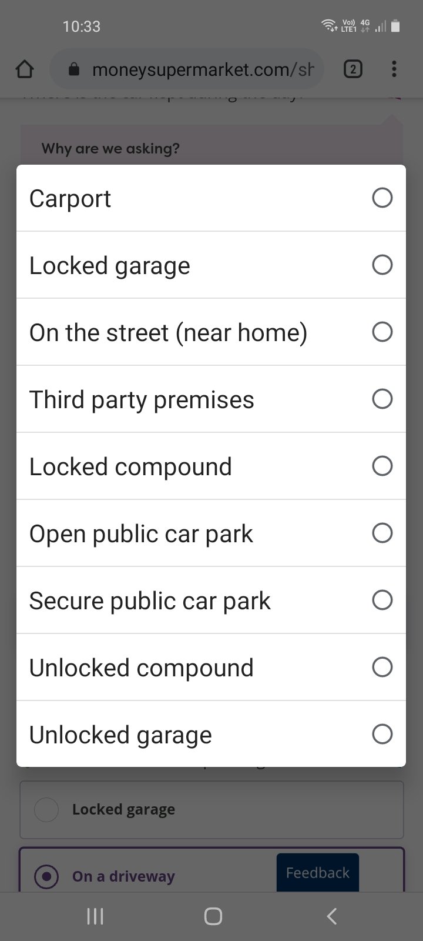Tap the moneysupermarket.com address bar
Screen dimensions: 423x941
click(200, 70)
